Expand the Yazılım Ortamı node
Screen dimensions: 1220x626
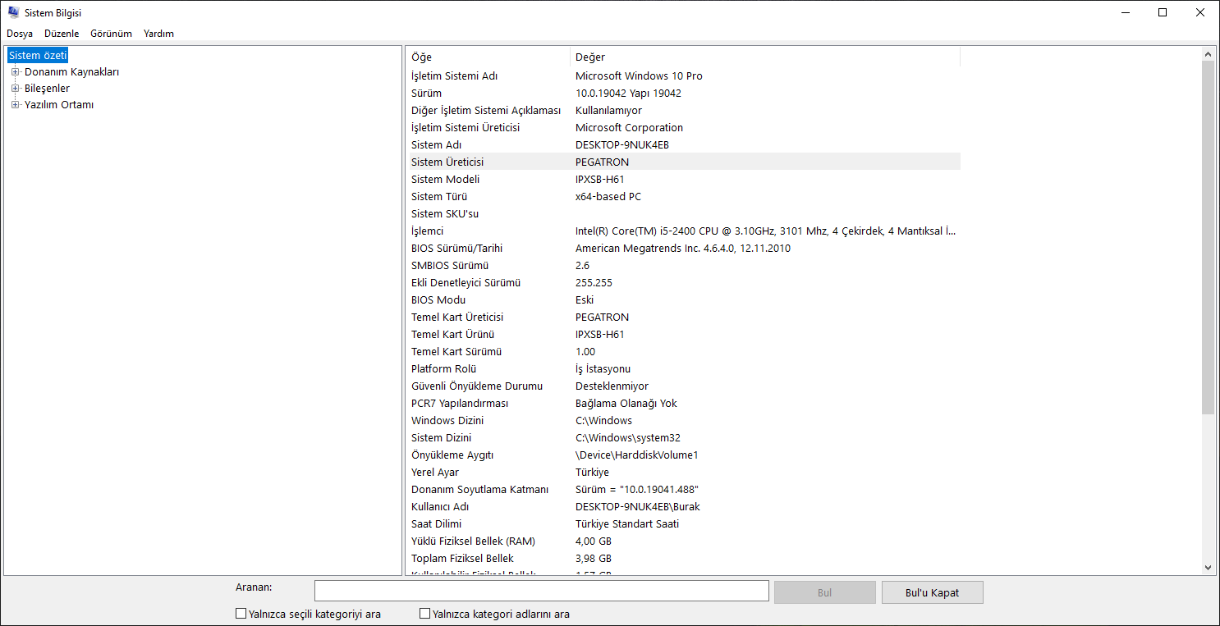(15, 104)
